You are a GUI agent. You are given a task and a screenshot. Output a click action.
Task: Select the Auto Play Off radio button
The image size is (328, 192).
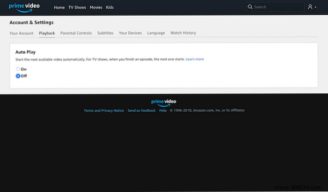[x=18, y=76]
